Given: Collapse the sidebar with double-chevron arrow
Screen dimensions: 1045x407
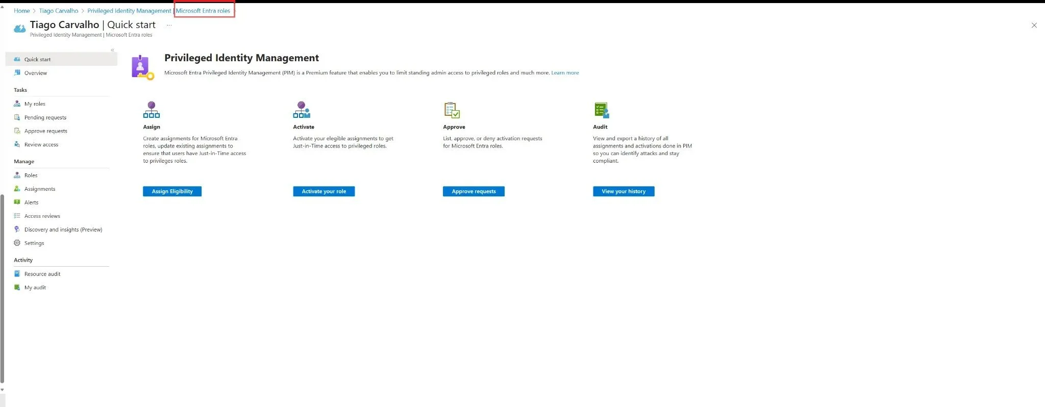Looking at the screenshot, I should (112, 50).
